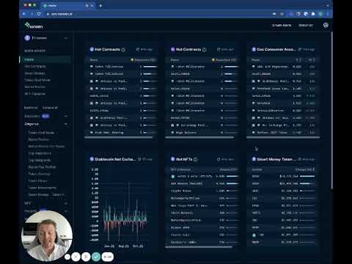This screenshot has height=264, width=352.
Task: Open Token God Mode under Diligence
Action: point(41,133)
